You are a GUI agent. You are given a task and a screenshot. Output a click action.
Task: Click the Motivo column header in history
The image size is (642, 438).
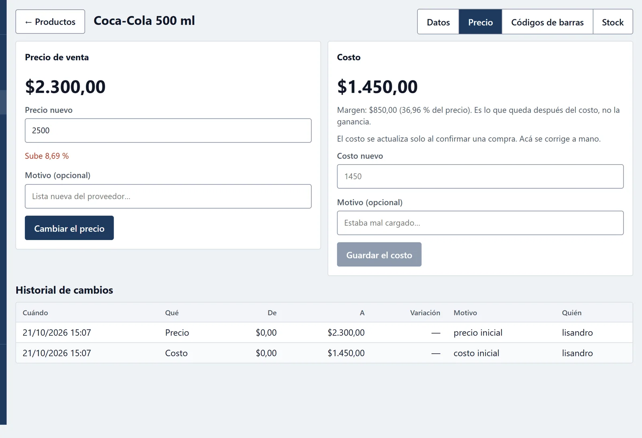(465, 313)
